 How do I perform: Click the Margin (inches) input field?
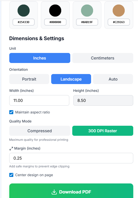pos(71,158)
